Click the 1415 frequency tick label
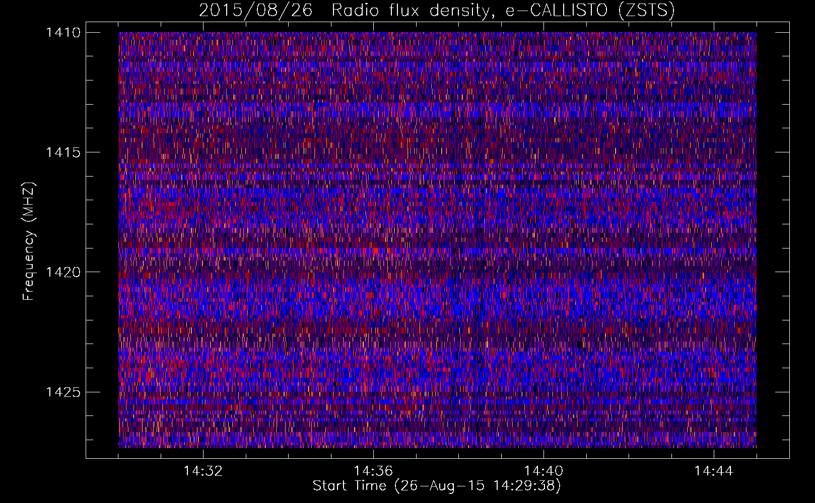Screen dimensions: 815x503 coord(63,152)
